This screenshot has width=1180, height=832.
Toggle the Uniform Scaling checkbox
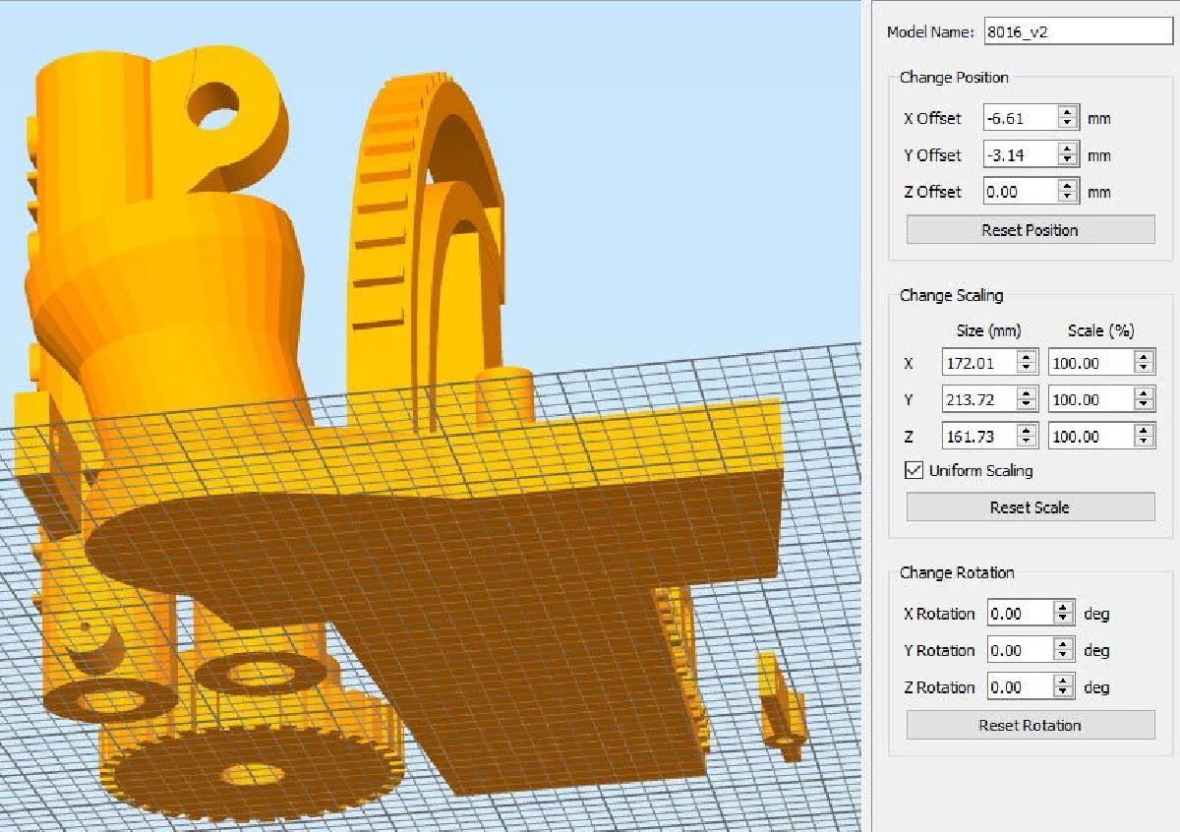coord(914,471)
